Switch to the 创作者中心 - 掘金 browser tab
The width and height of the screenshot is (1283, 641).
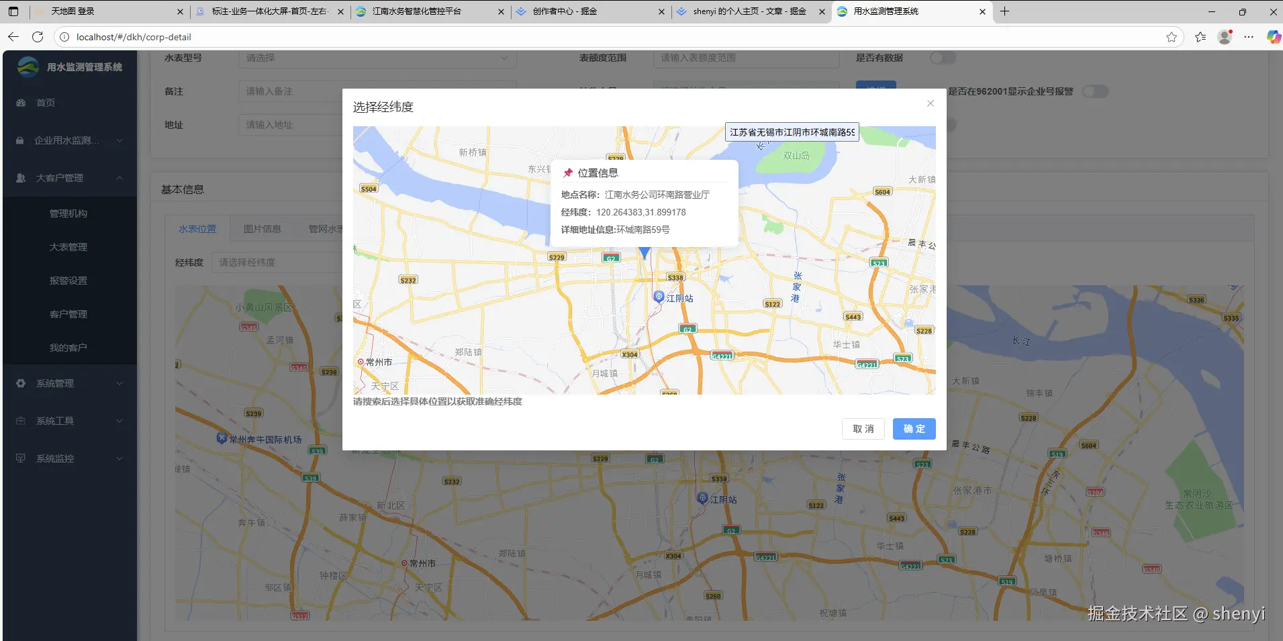(x=589, y=11)
